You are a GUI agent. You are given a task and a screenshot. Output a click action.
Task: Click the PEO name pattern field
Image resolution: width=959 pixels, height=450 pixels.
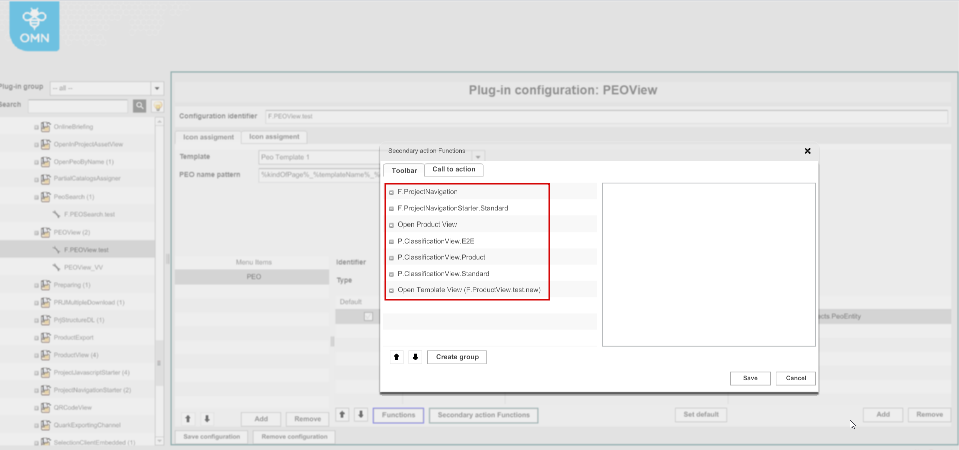click(319, 175)
